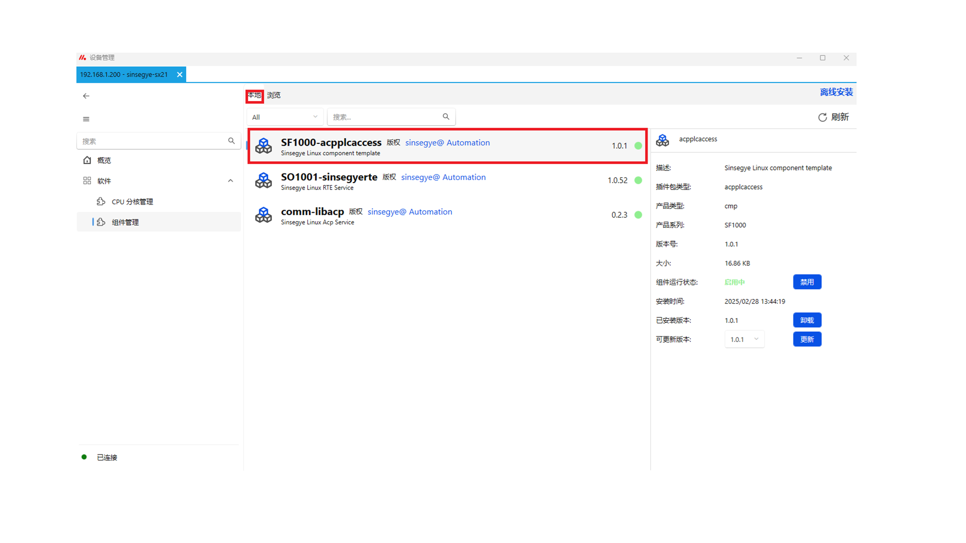Click 禁用 to disable the component
The width and height of the screenshot is (966, 543).
coord(807,282)
